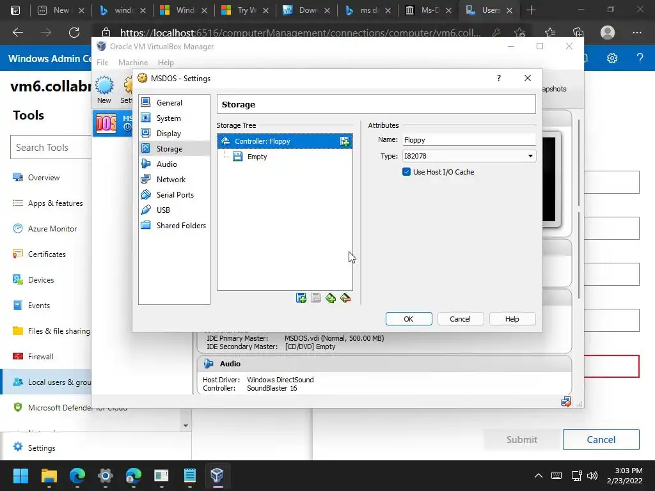Open Local users & groups tool
The height and width of the screenshot is (491, 655).
[x=46, y=382]
